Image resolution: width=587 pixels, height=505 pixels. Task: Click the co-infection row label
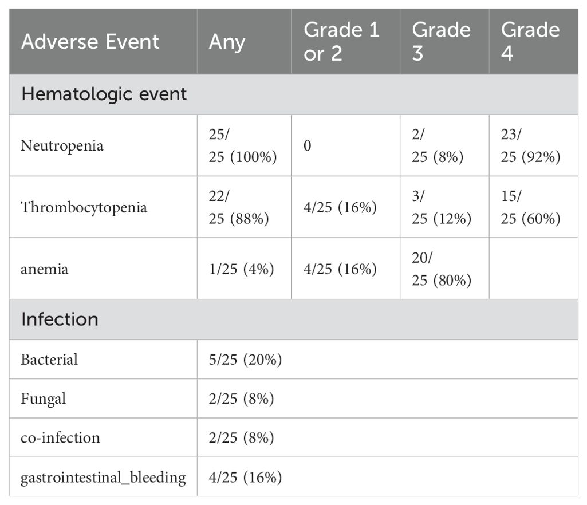[60, 437]
